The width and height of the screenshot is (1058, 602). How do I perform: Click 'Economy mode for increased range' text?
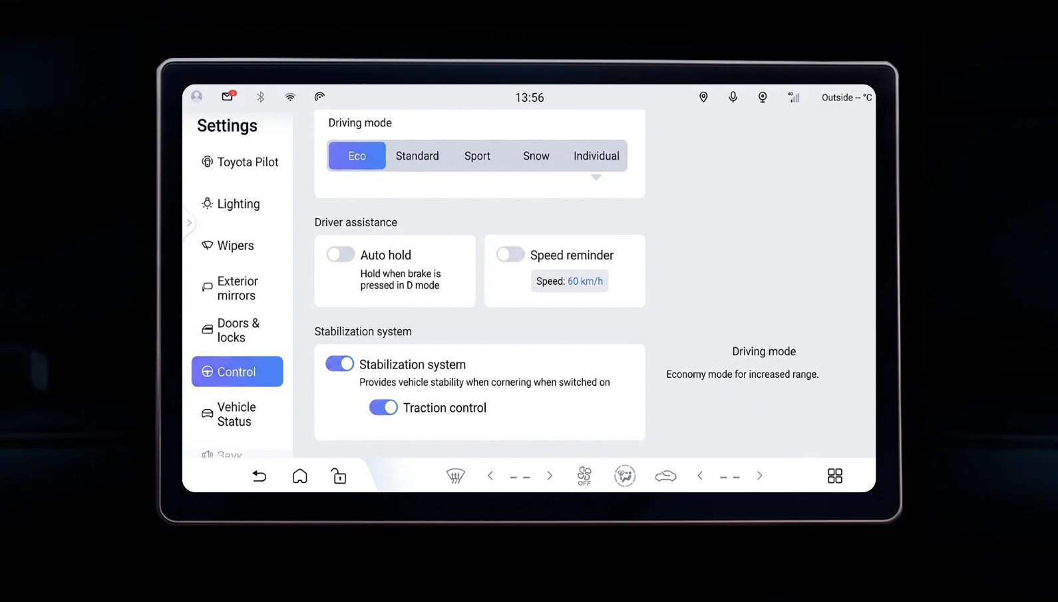[x=743, y=375]
